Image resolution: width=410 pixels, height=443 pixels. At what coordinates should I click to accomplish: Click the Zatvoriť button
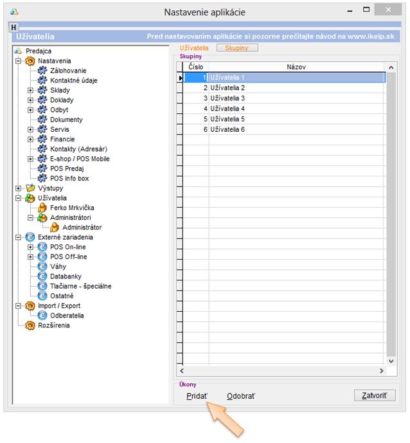pyautogui.click(x=374, y=395)
